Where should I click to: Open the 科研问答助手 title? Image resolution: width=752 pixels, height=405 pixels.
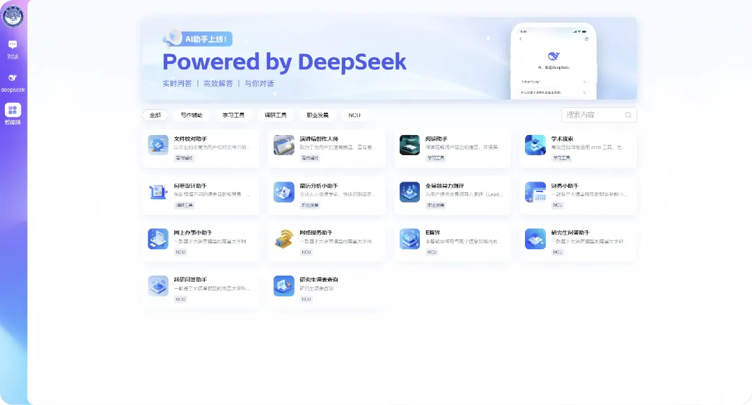tap(190, 280)
